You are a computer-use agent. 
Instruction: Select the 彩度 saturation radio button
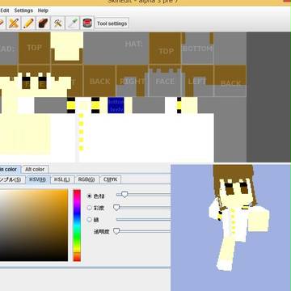(x=90, y=208)
